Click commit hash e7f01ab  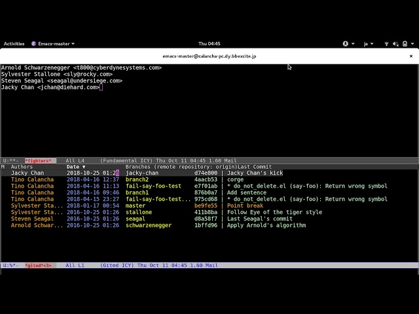[206, 186]
